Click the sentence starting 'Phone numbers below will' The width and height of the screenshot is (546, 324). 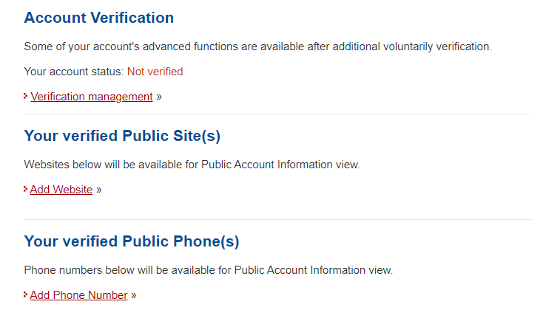(208, 270)
